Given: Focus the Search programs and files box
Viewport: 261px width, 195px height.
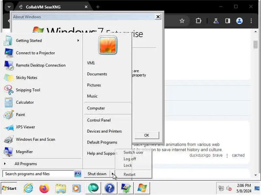Looking at the screenshot, I should point(38,174).
